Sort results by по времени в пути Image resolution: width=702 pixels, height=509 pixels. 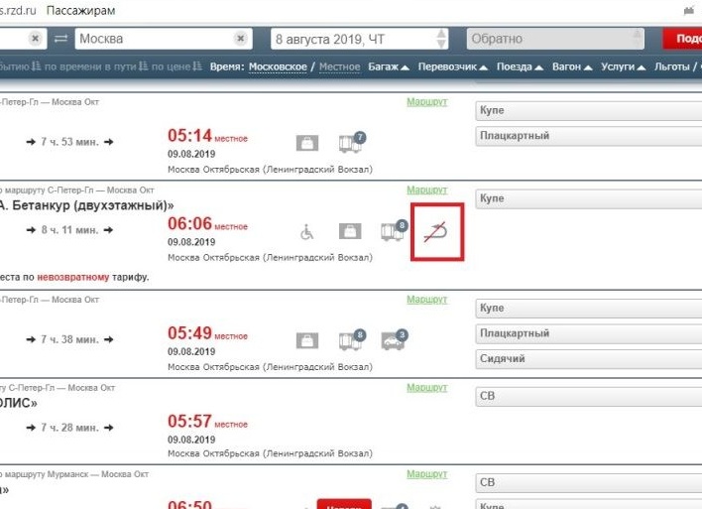click(x=96, y=66)
